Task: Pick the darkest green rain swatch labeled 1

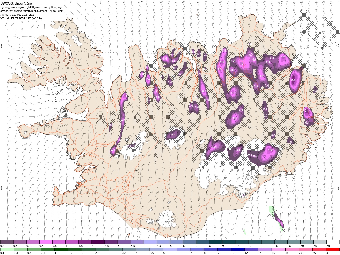Action: click(61, 249)
